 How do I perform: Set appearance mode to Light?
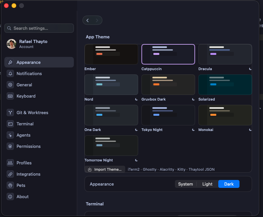(207, 184)
